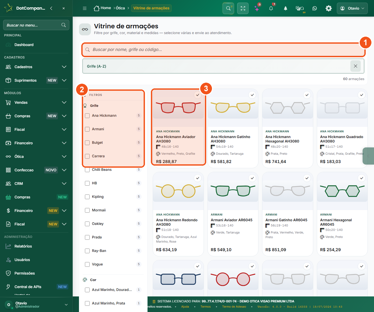
Task: Go to Home via the breadcrumb
Action: pos(102,8)
